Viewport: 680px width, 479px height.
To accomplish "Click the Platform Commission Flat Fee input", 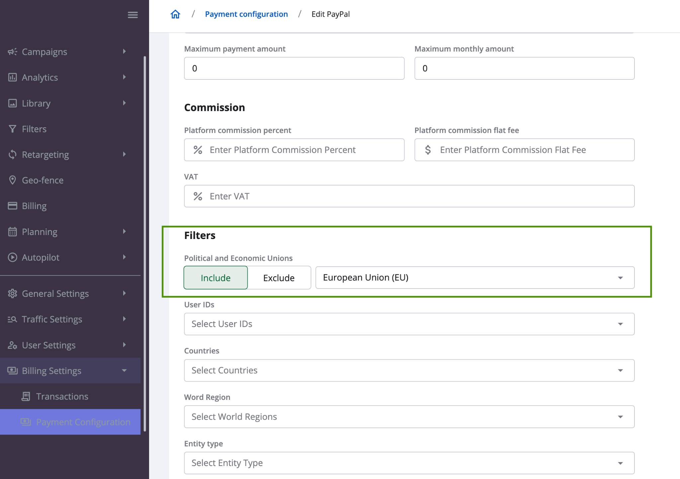I will tap(524, 150).
